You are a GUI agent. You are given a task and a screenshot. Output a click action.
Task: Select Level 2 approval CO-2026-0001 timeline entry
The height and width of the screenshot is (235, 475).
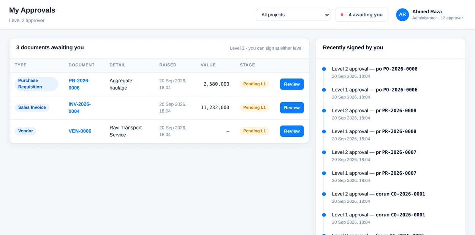378,197
